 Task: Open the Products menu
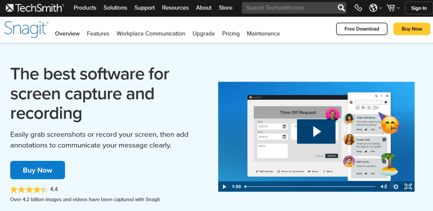coord(85,8)
